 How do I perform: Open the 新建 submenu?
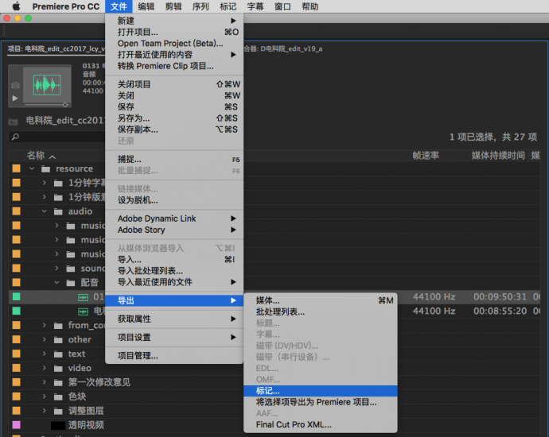174,21
